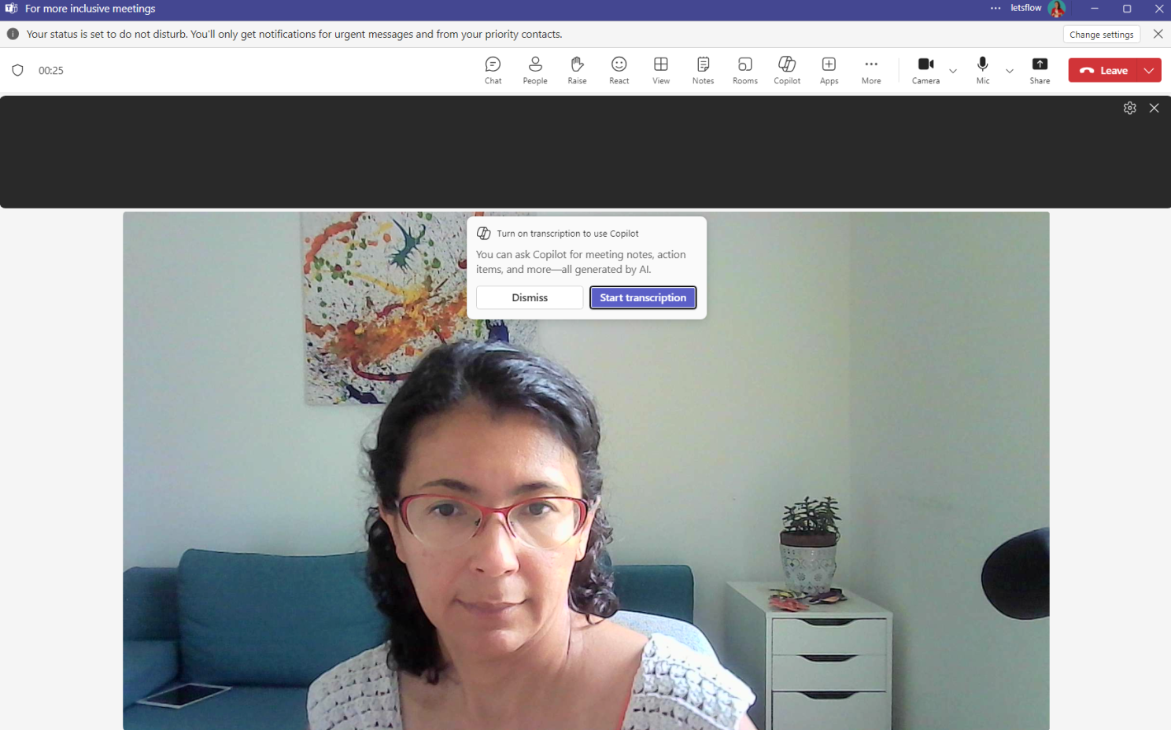Change the meeting View layout
Image resolution: width=1171 pixels, height=730 pixels.
661,70
